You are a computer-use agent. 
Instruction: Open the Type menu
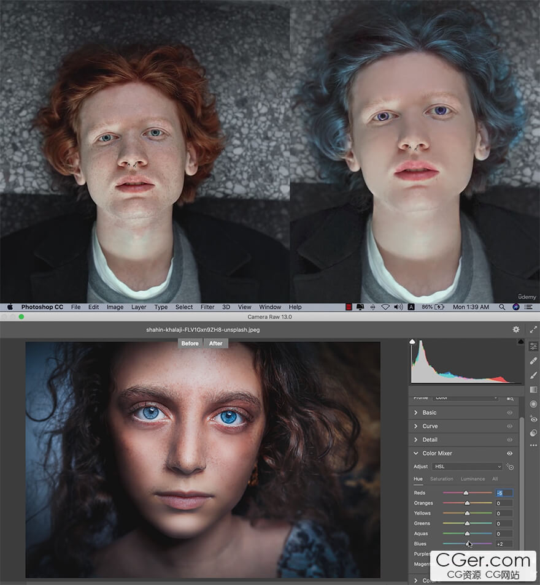pos(161,307)
